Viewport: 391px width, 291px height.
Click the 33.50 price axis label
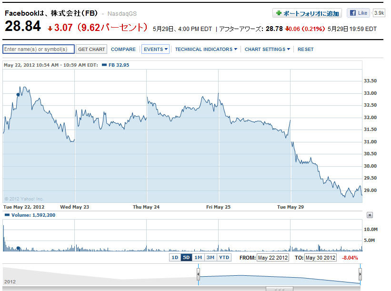point(371,81)
